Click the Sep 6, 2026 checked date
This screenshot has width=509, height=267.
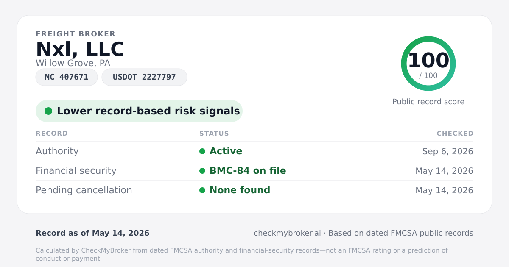(448, 151)
